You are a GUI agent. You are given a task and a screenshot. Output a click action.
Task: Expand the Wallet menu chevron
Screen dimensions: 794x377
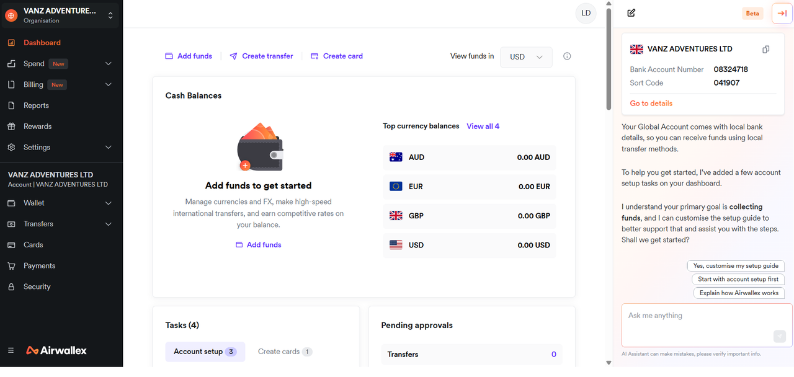pyautogui.click(x=109, y=203)
